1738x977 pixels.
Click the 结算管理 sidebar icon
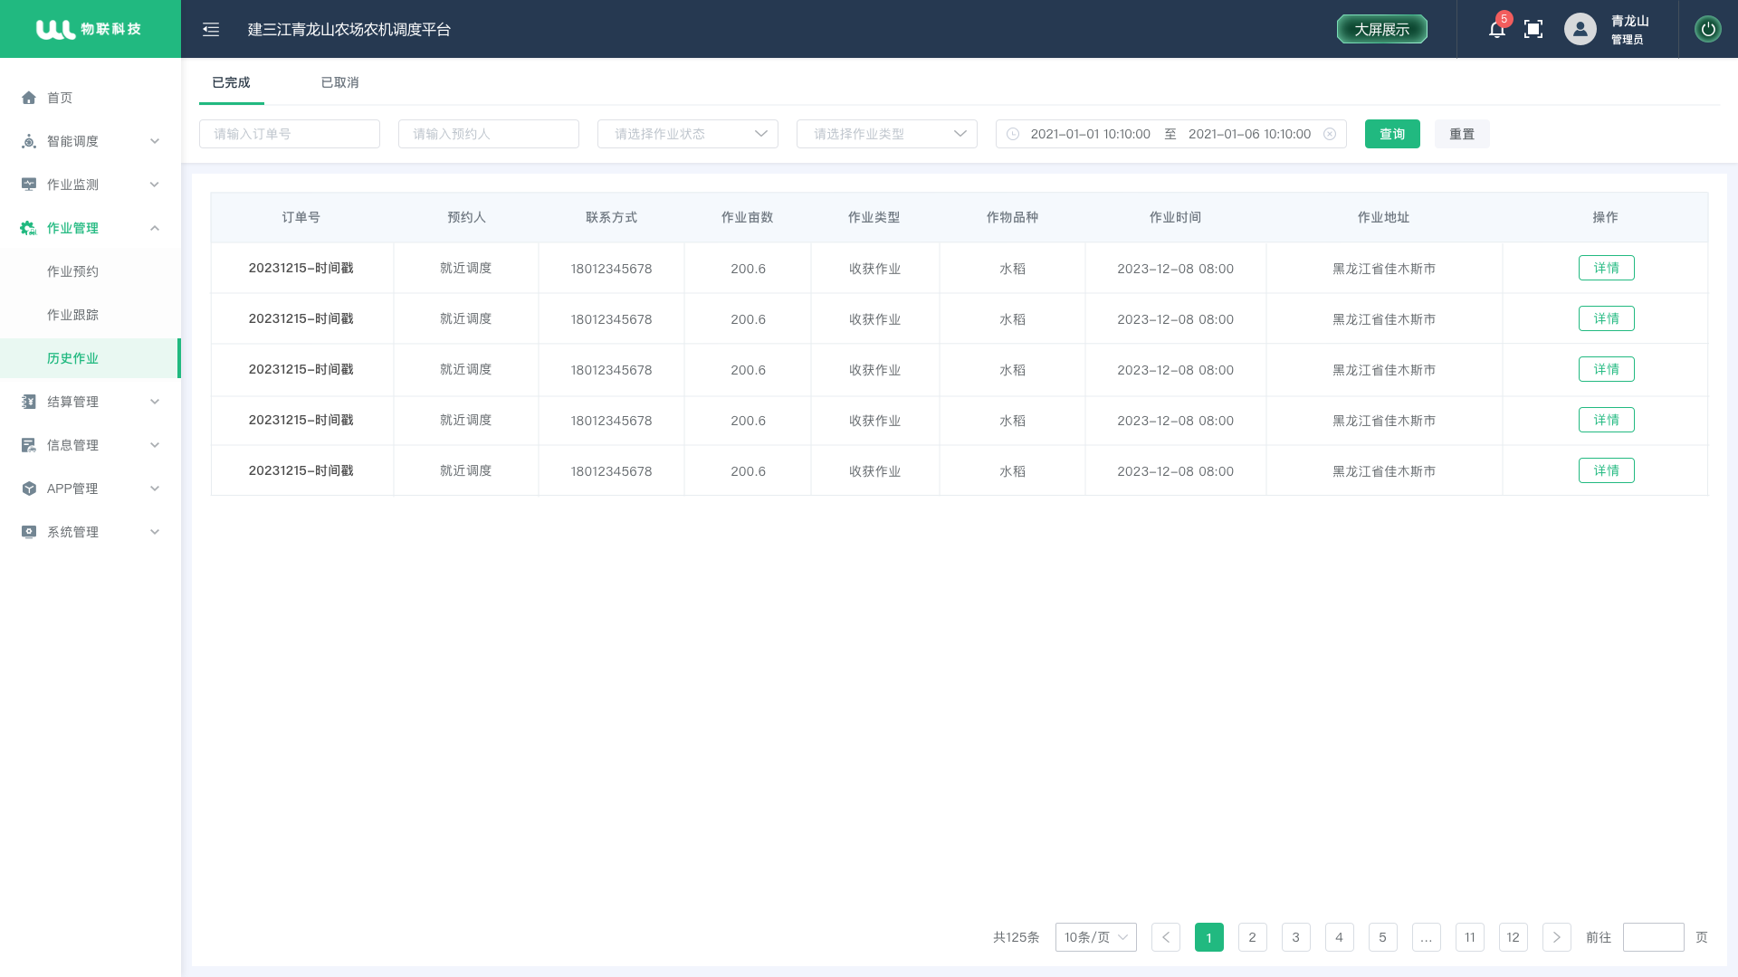[x=29, y=402]
